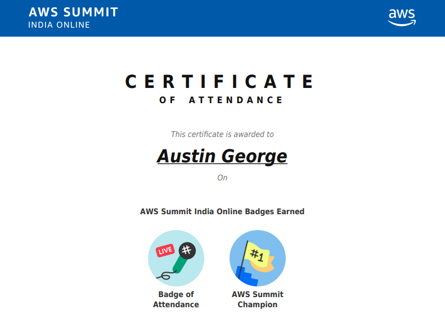Click the 'Badge of Attendance' caption

pyautogui.click(x=176, y=299)
